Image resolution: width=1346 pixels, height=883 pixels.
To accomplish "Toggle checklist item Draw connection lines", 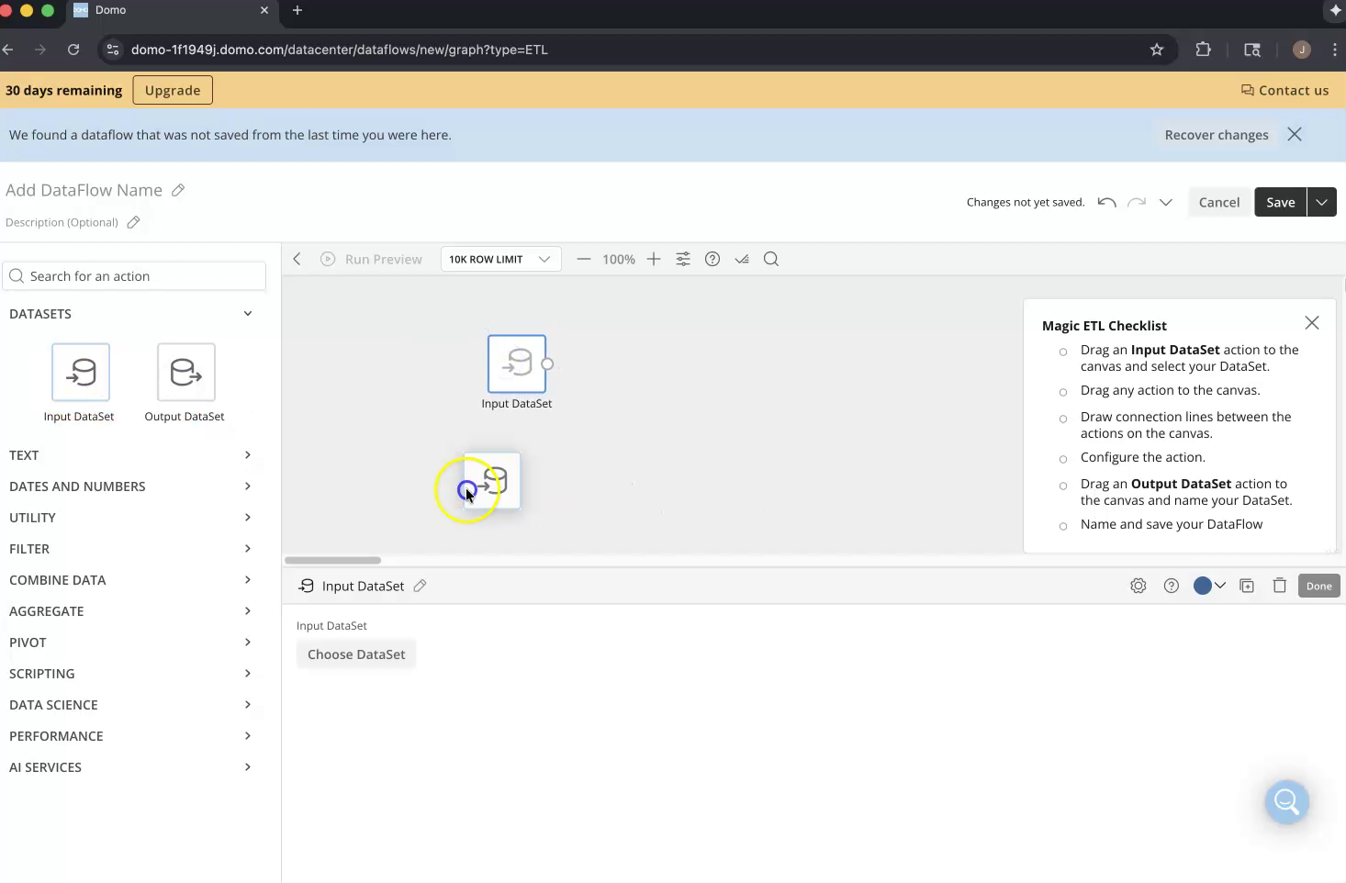I will (x=1063, y=419).
